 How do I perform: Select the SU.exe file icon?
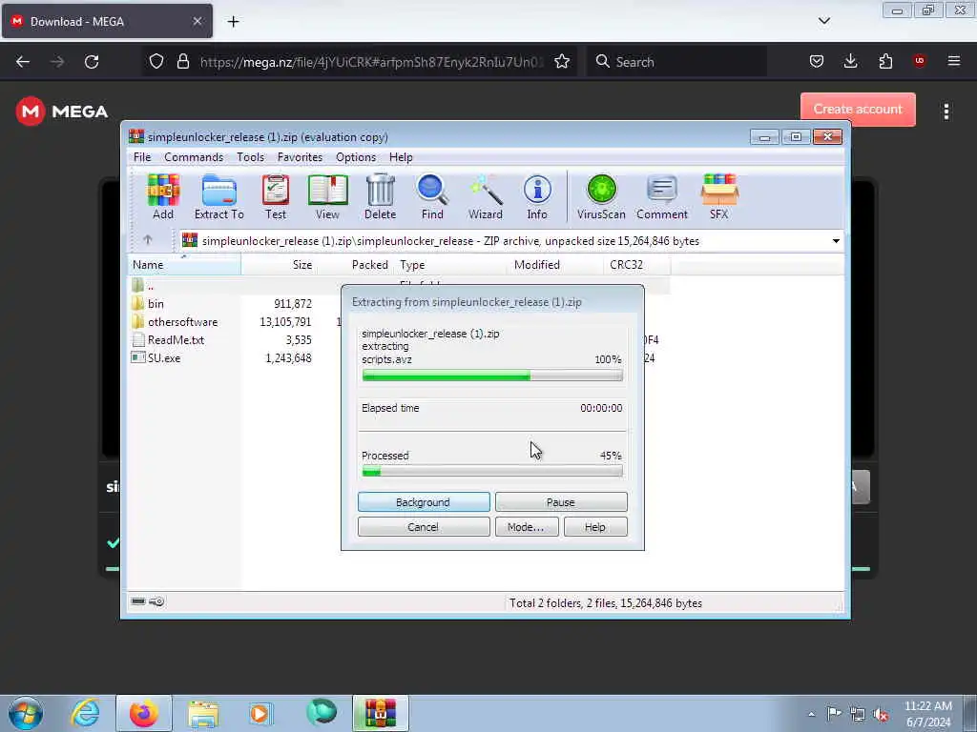(x=137, y=358)
